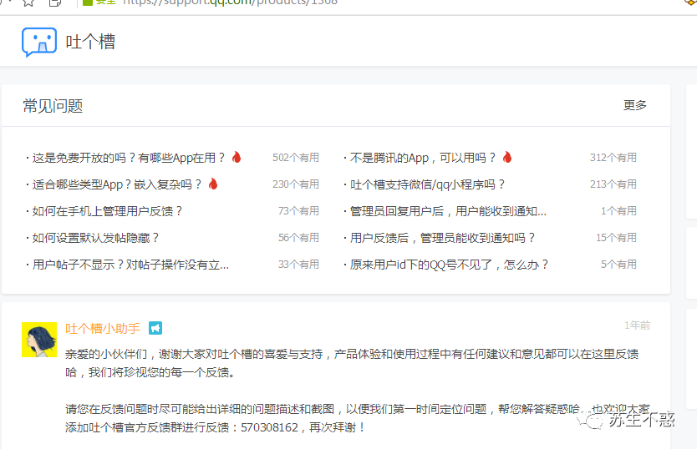Click the 502个有用 count
Viewport: 697px width, 449px height.
[x=296, y=158]
